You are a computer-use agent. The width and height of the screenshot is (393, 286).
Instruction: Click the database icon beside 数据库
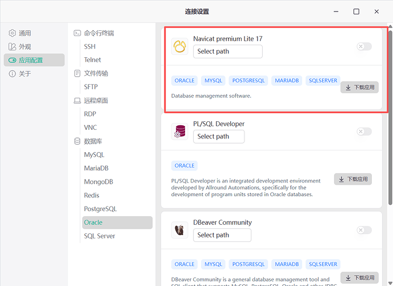[77, 141]
